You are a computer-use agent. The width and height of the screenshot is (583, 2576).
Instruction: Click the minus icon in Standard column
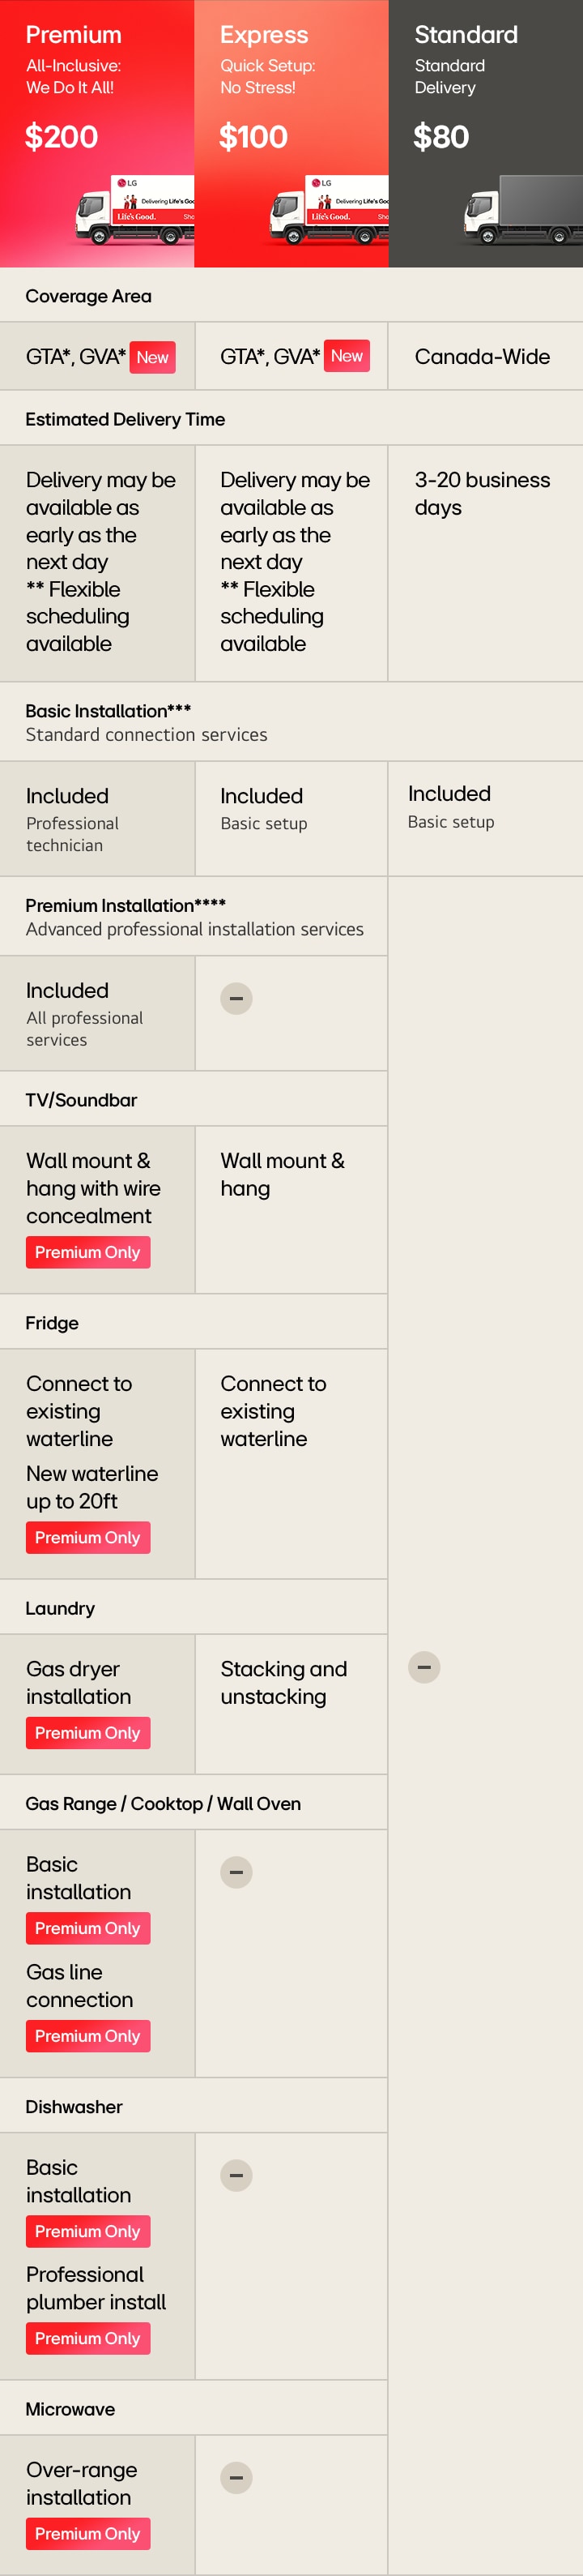424,1667
